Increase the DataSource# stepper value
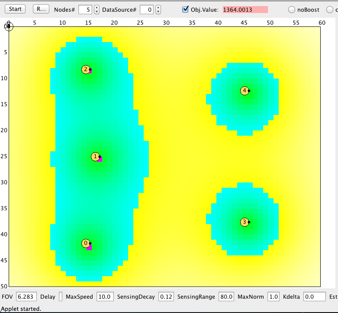Viewport: 338px width, 313px height. 158,7
